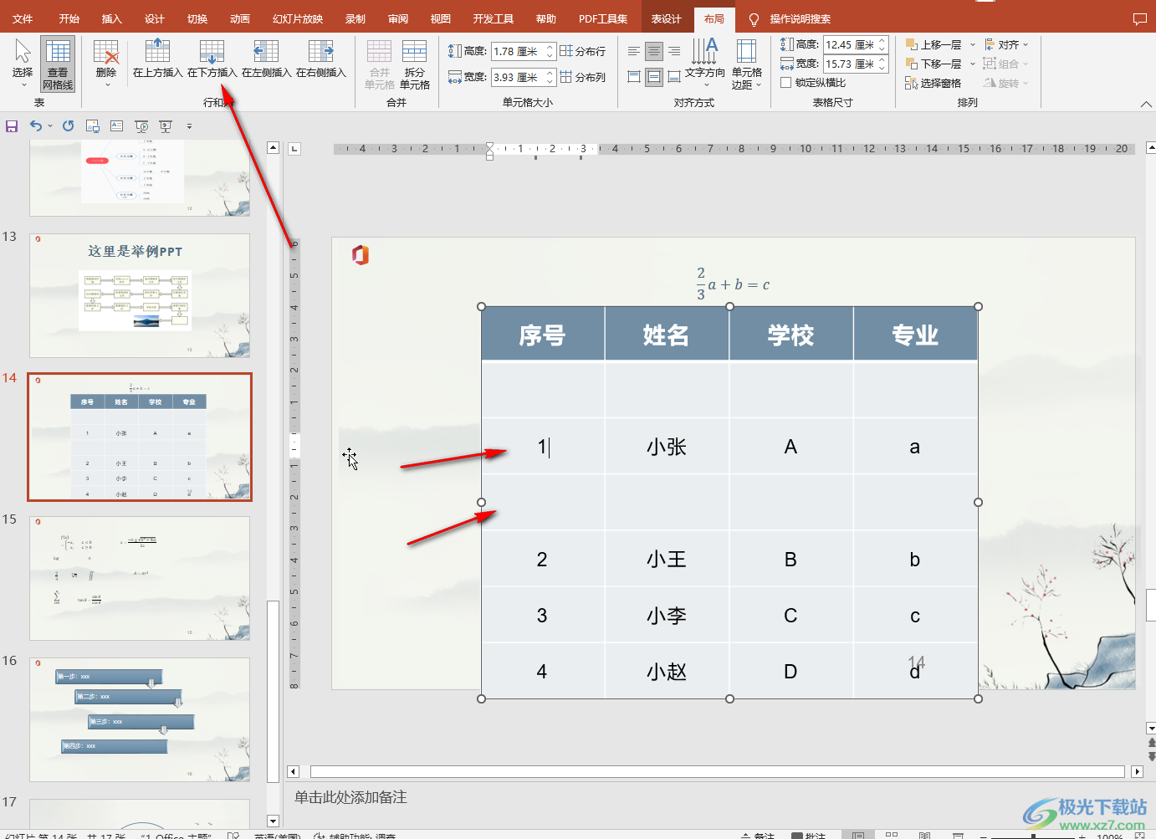1156x839 pixels.
Task: Expand Send Backward dropdown arrow
Action: tap(973, 64)
